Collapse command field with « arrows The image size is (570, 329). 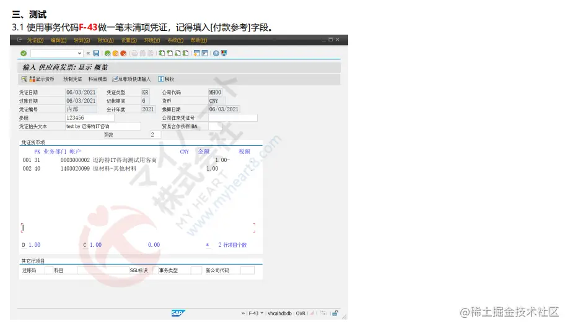click(88, 53)
